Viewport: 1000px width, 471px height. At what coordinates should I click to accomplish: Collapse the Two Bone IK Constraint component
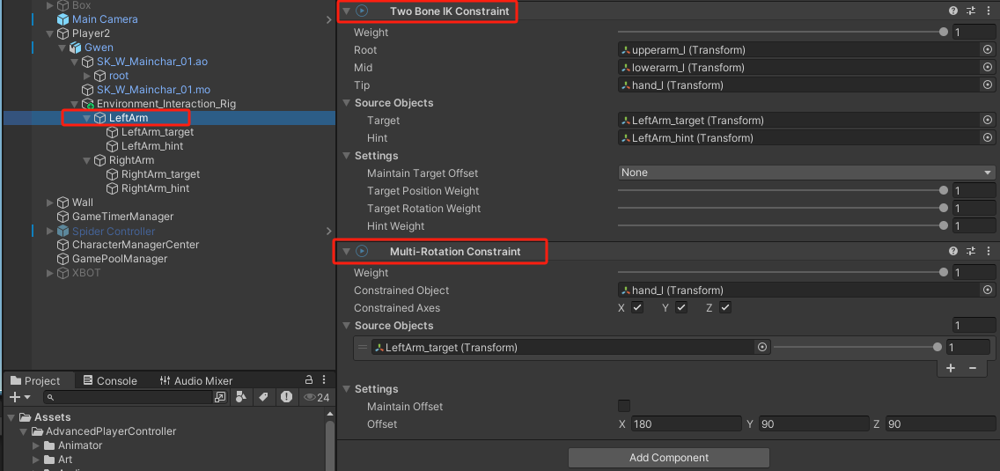346,11
